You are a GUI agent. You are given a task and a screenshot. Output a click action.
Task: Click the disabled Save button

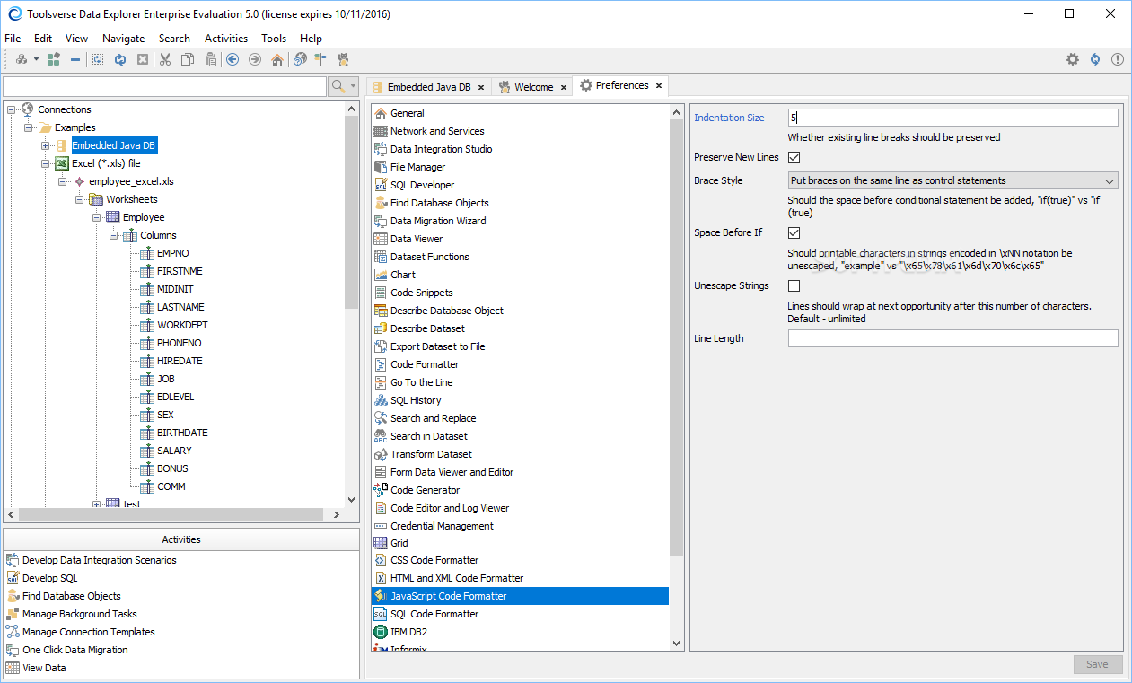tap(1098, 664)
